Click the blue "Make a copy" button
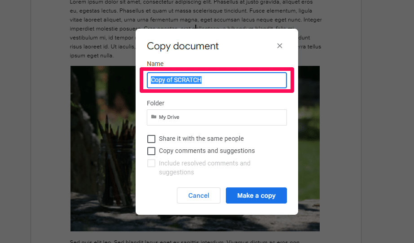414x243 pixels. 256,195
